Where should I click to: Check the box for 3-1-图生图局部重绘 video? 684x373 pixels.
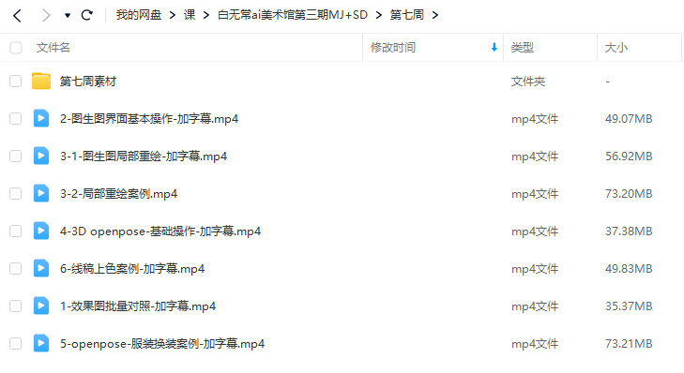(x=16, y=156)
